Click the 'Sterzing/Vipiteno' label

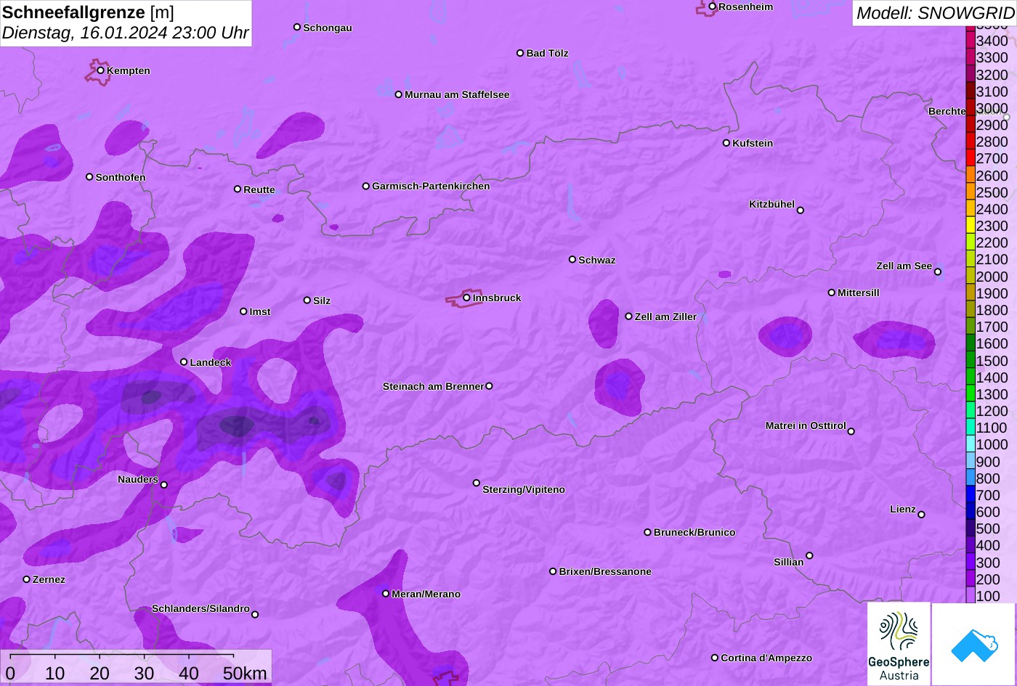(x=524, y=489)
